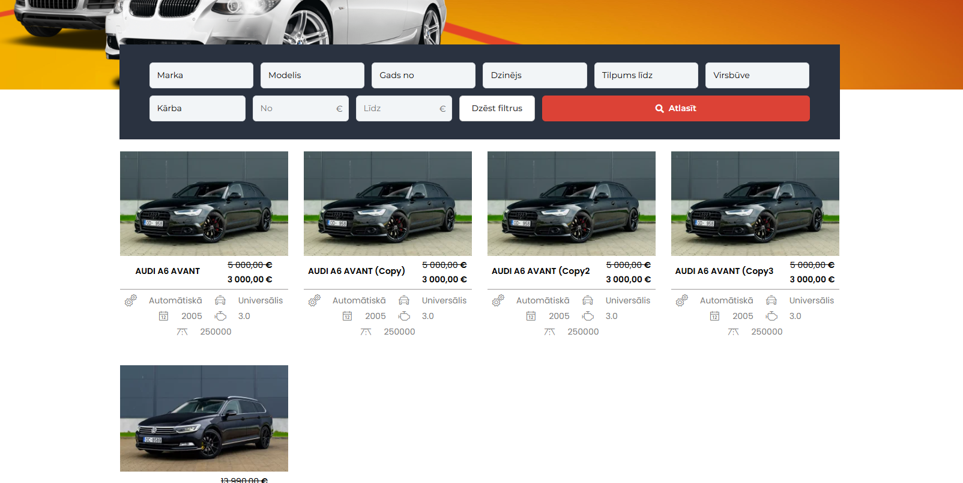This screenshot has width=963, height=483.
Task: Click the car body icon on Copy2 listing
Action: point(588,300)
